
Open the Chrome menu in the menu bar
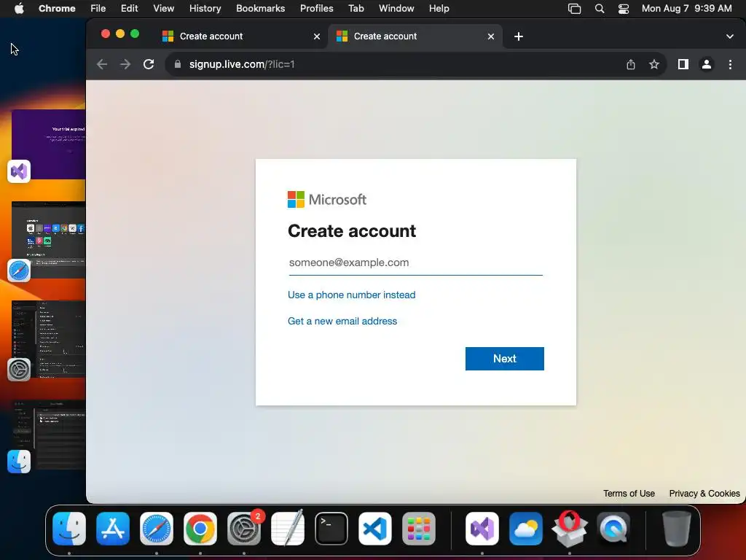tap(57, 9)
